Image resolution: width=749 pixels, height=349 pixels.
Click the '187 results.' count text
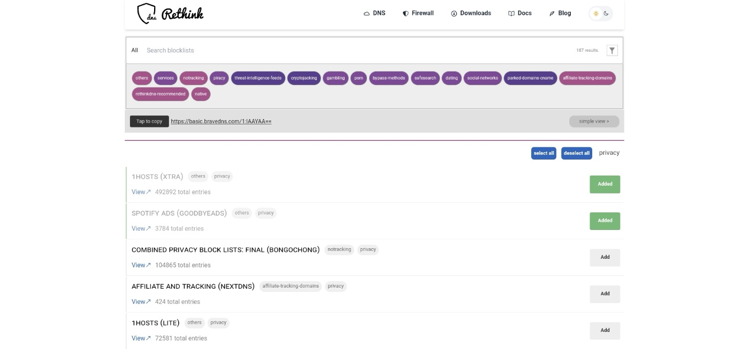(x=587, y=50)
